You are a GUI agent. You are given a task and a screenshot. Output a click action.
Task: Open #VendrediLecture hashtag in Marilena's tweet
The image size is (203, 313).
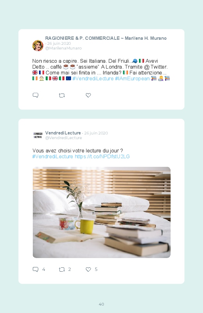pos(93,79)
